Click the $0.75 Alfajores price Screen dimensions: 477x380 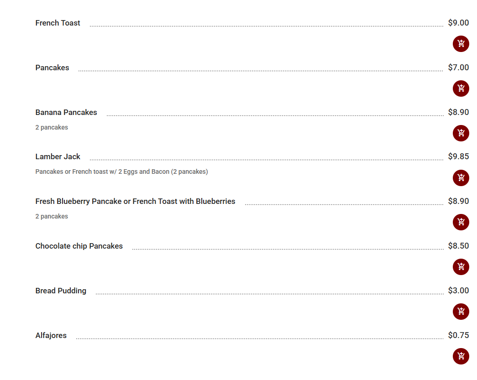click(458, 335)
